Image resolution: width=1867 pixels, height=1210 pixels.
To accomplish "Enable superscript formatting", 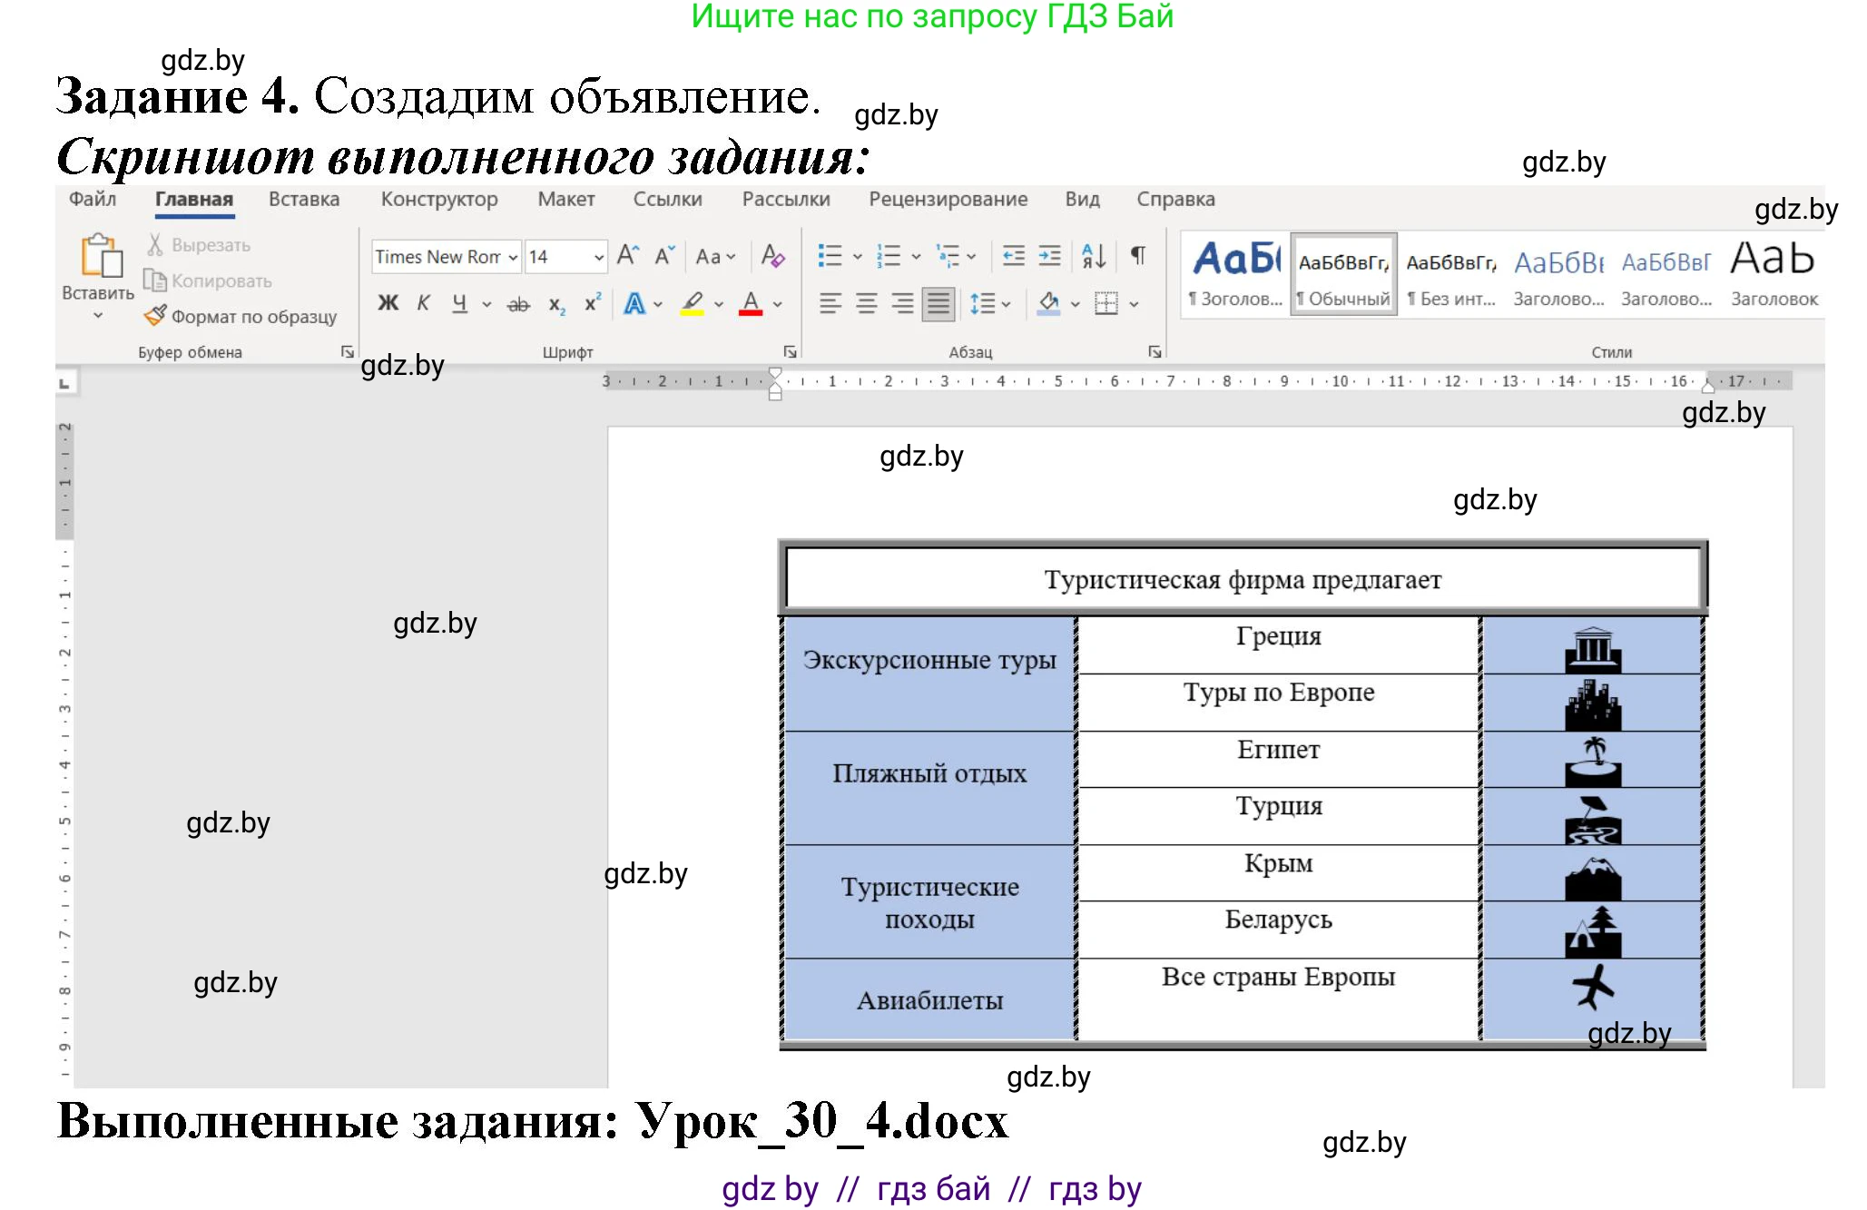I will click(591, 303).
